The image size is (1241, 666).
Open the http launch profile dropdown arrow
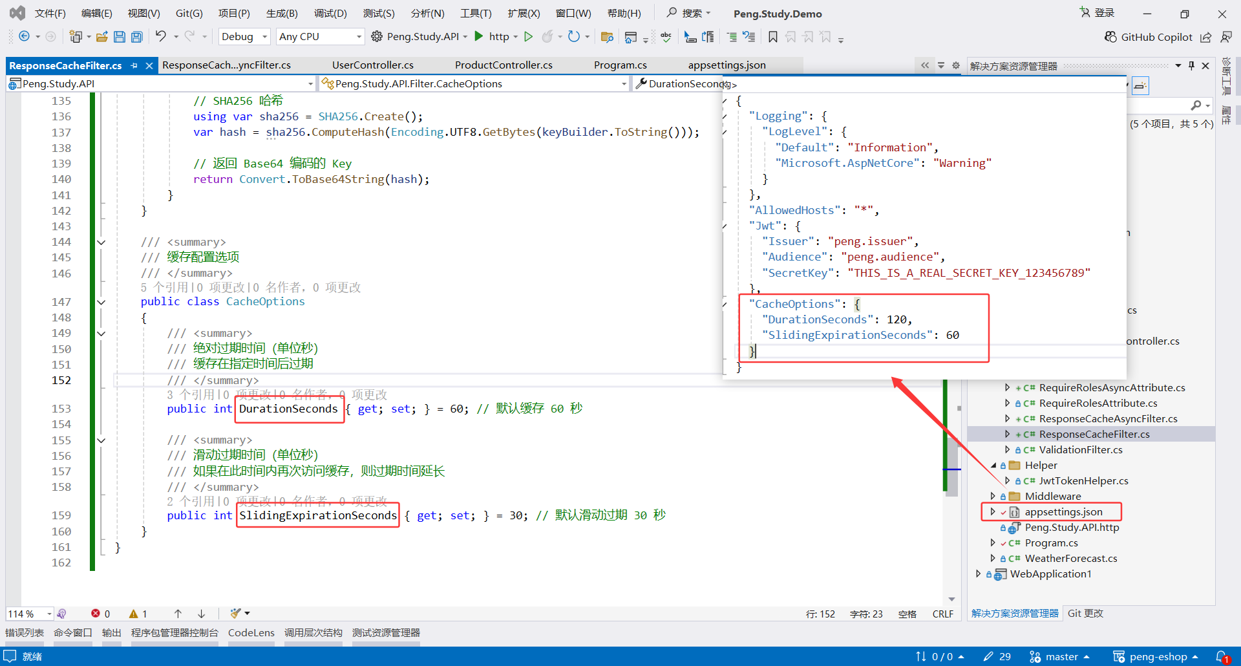tap(516, 37)
